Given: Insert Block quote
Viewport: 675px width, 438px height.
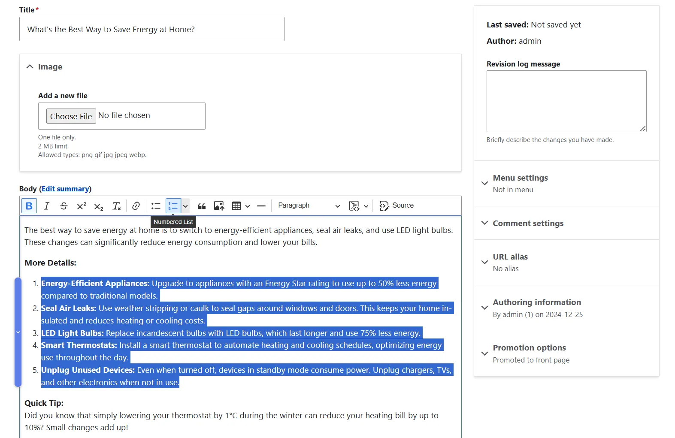Looking at the screenshot, I should (202, 206).
